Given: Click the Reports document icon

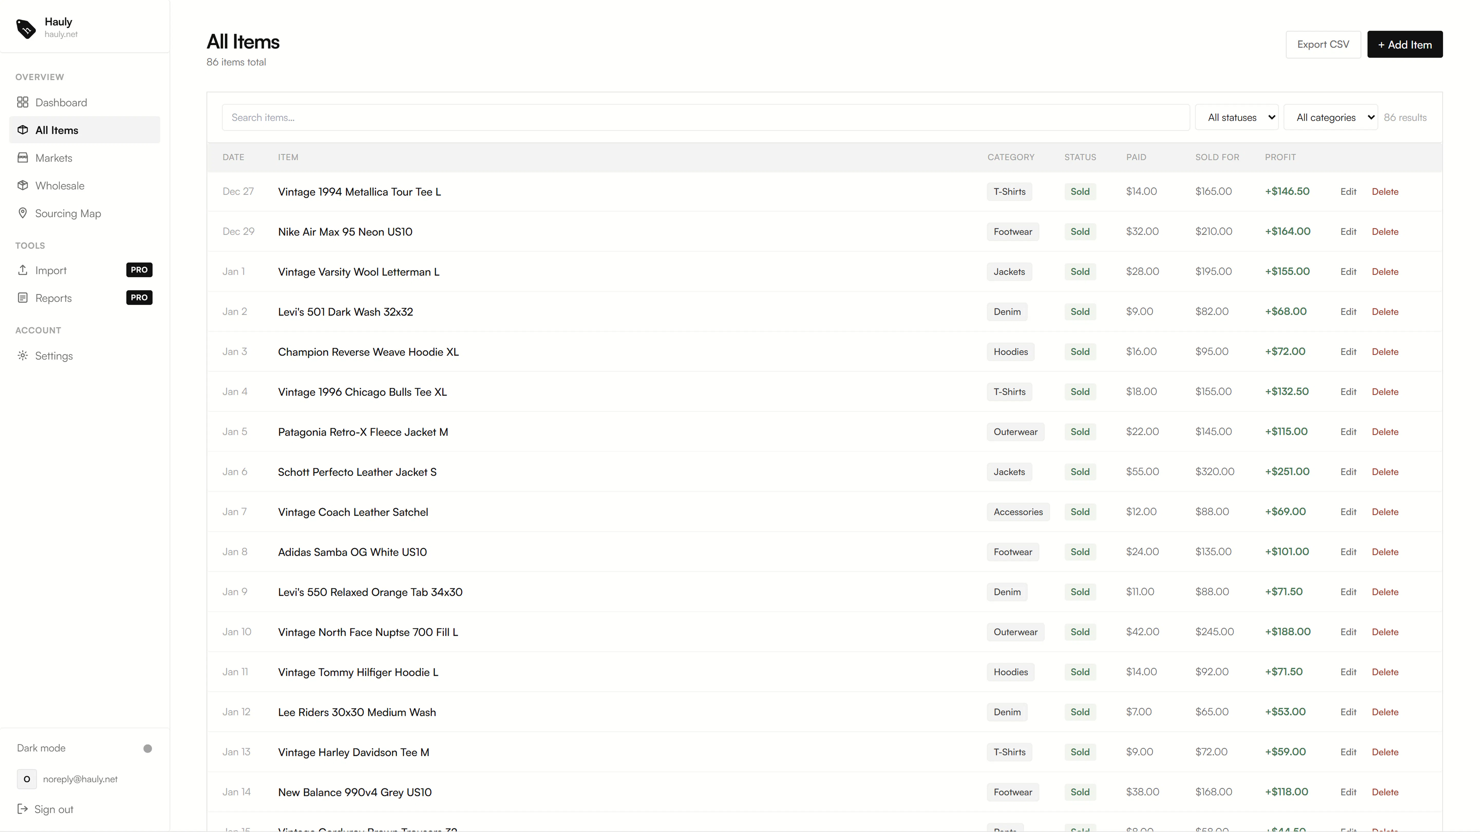Looking at the screenshot, I should point(22,297).
